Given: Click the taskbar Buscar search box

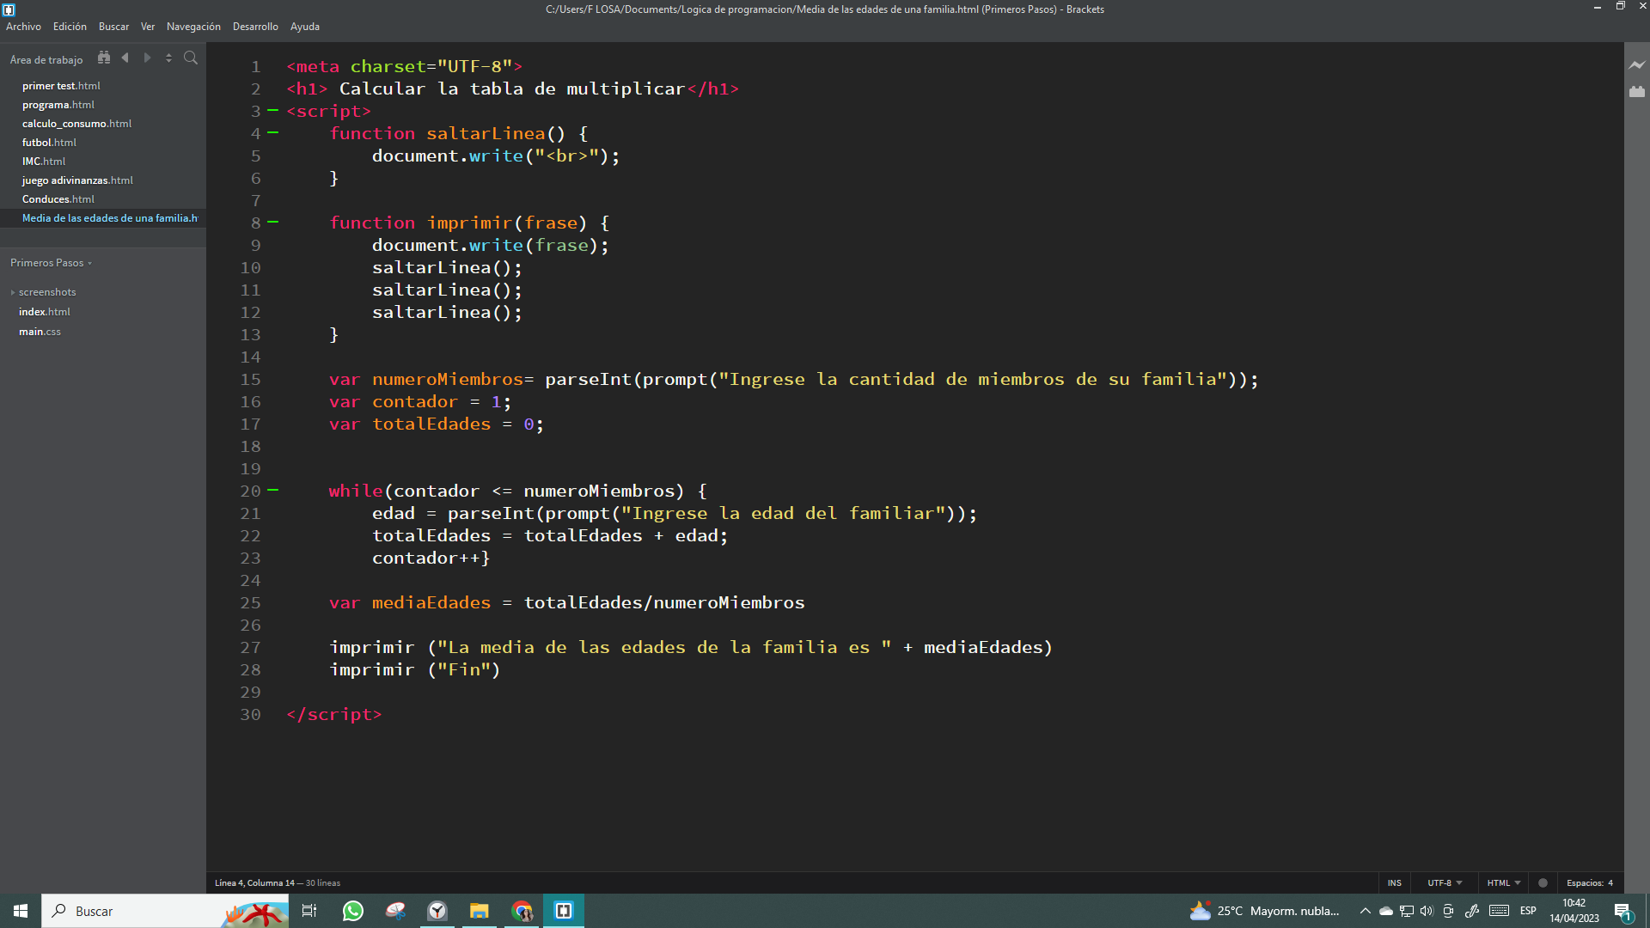Looking at the screenshot, I should (x=165, y=911).
